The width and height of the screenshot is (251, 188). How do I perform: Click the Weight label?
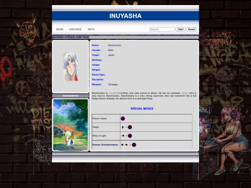[96, 70]
